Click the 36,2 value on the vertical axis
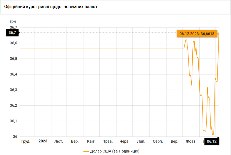 click(x=14, y=105)
